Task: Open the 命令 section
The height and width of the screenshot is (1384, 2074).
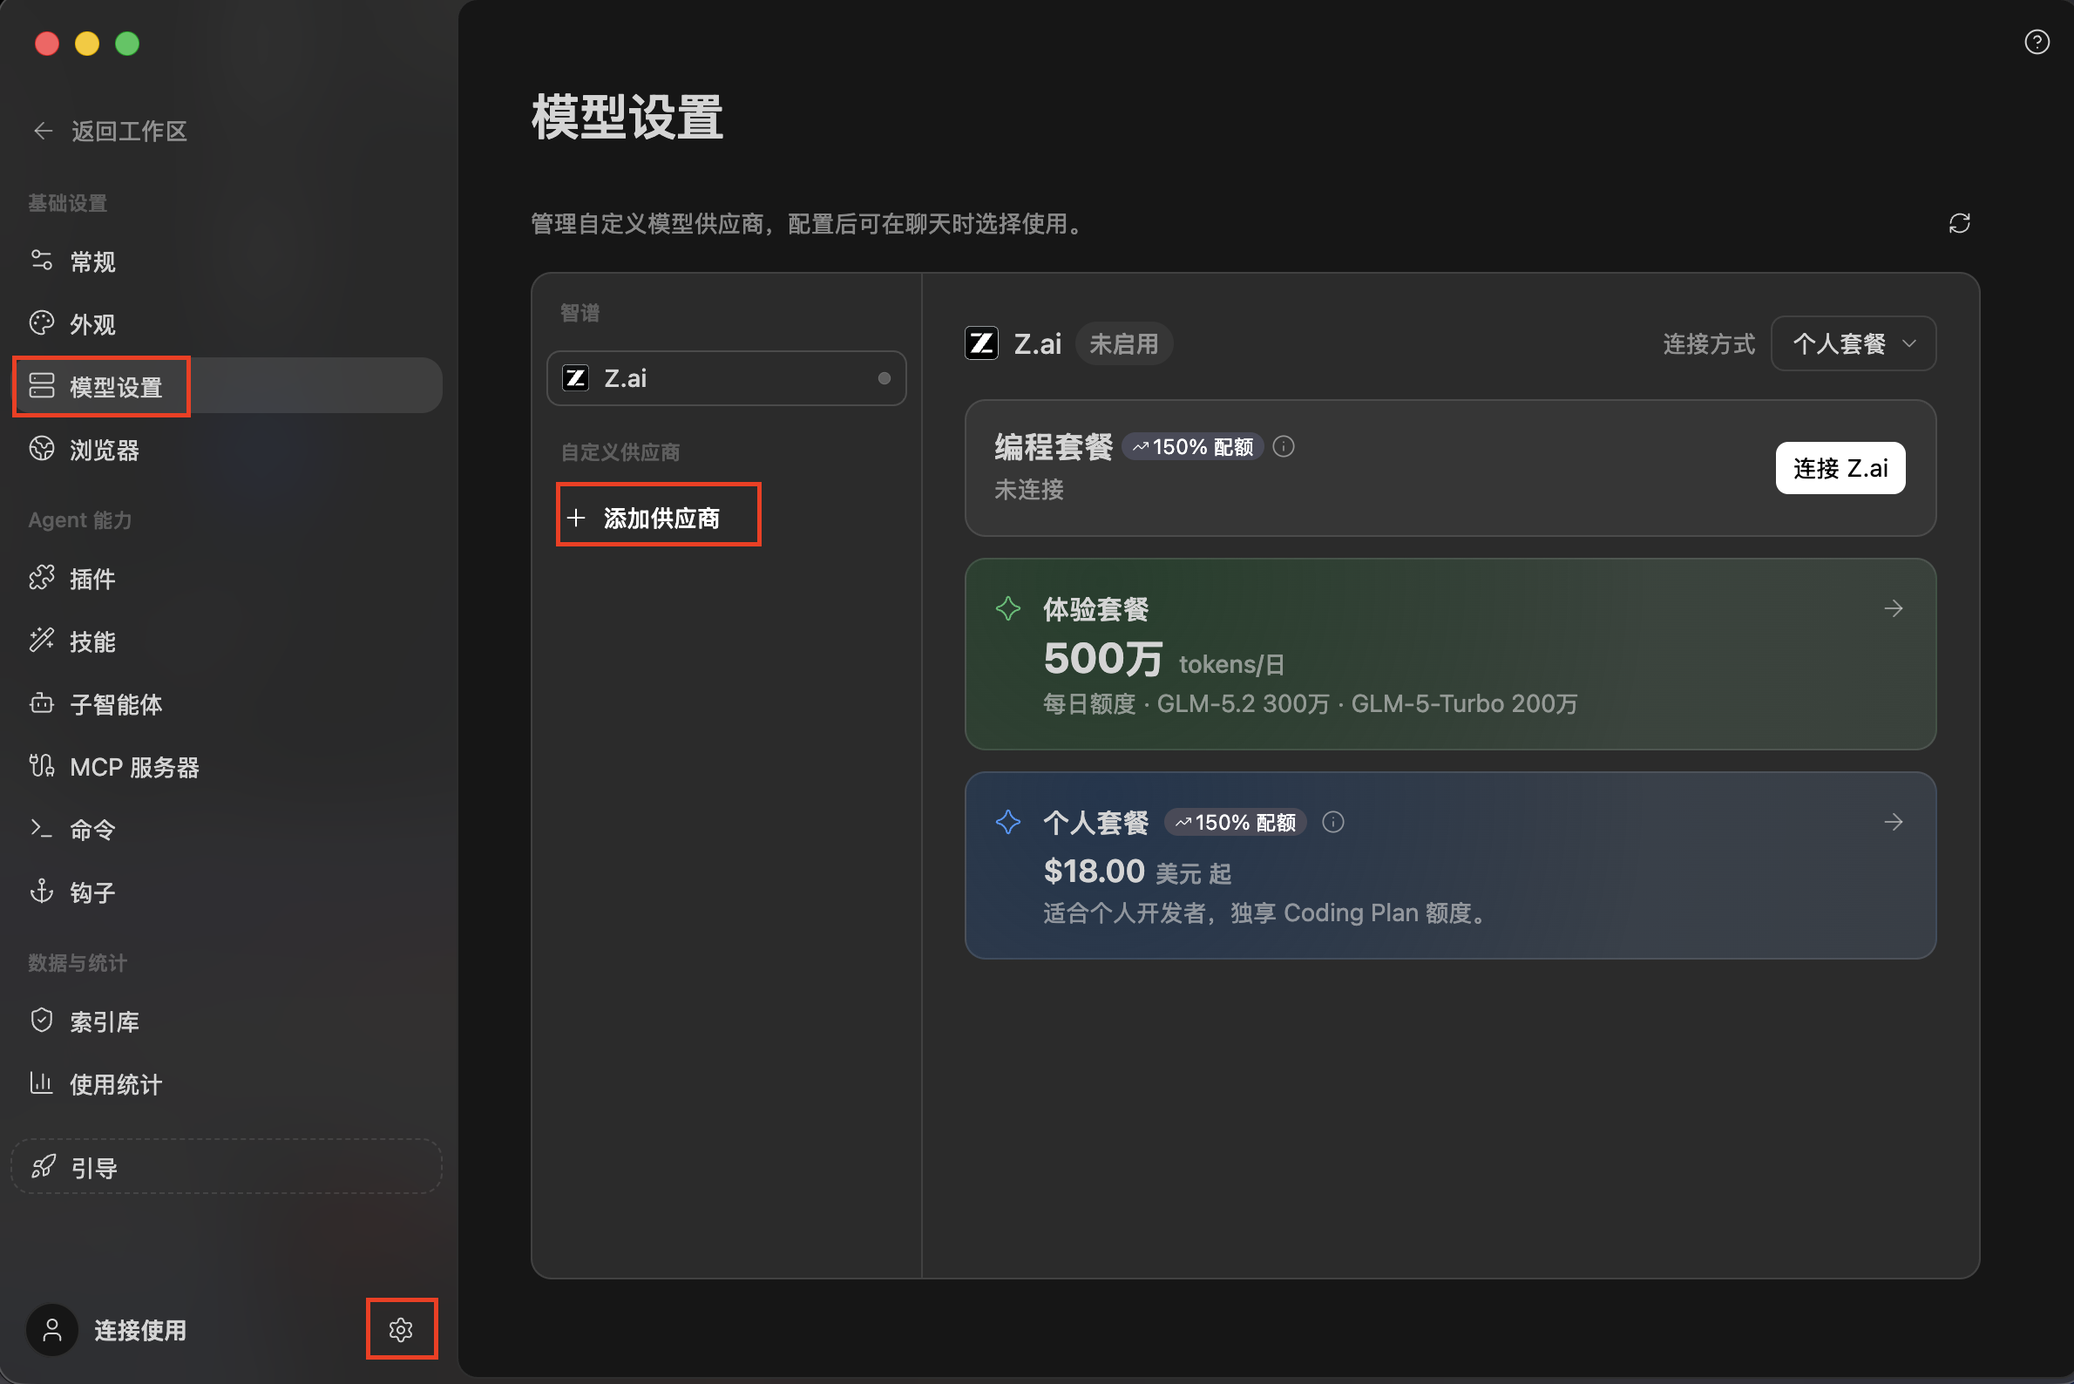Action: (x=227, y=829)
